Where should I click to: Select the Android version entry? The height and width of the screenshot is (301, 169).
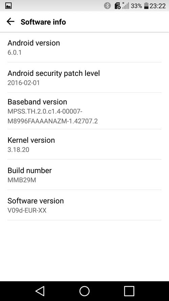coord(84,47)
